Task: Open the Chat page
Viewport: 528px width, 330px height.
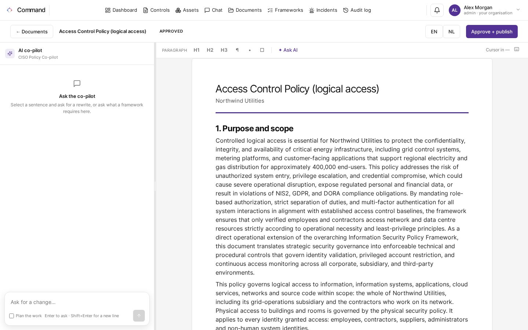Action: (213, 10)
